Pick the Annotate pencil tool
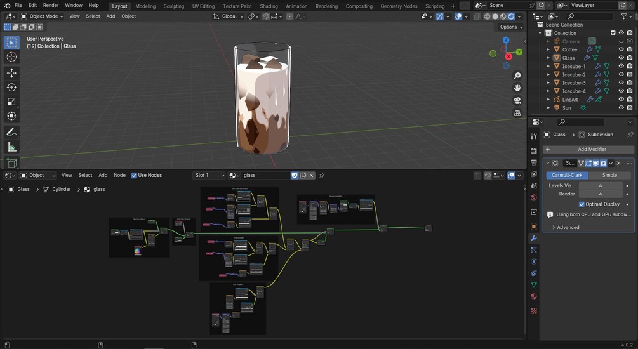The height and width of the screenshot is (349, 638). [11, 133]
